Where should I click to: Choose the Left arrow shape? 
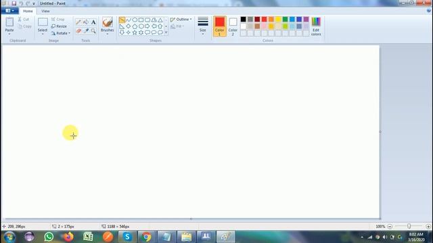coord(154,26)
